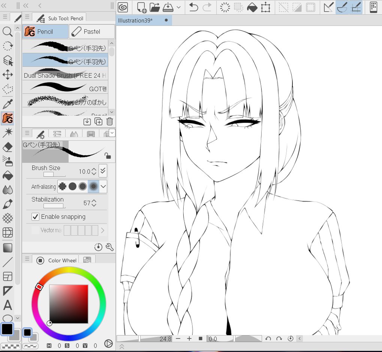Open brush size dynamics dropdown
Image resolution: width=382 pixels, height=352 pixels.
click(103, 171)
